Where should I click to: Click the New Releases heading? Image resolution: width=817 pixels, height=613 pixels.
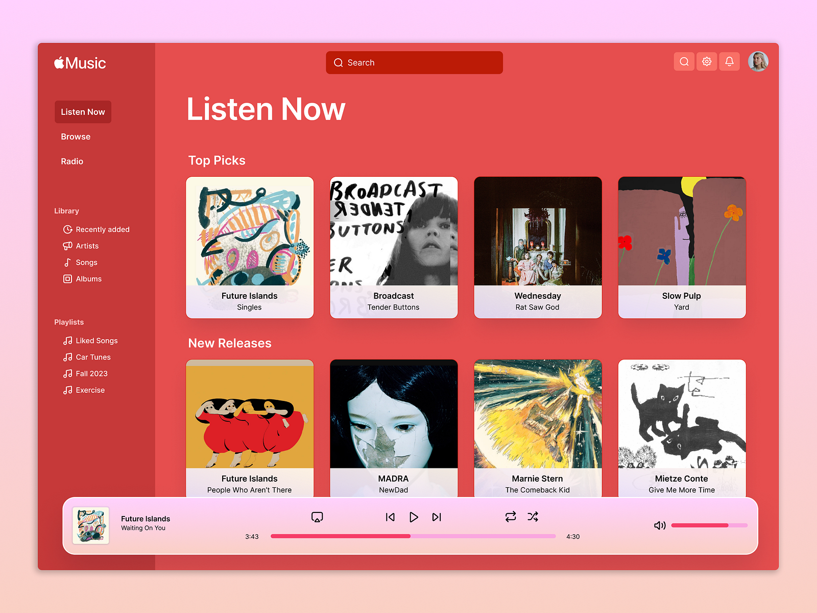pyautogui.click(x=230, y=343)
